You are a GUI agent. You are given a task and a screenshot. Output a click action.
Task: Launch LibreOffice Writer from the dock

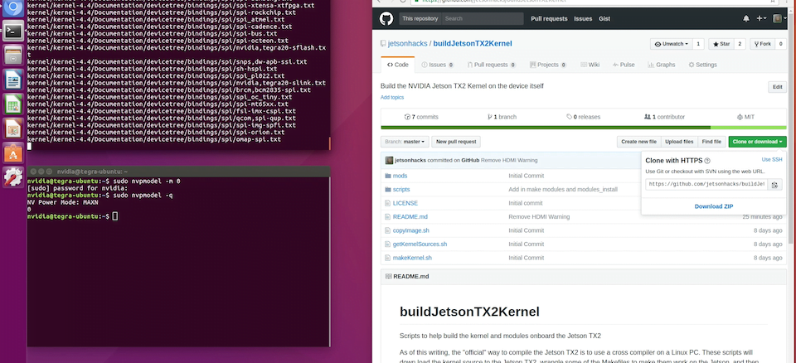(x=13, y=80)
